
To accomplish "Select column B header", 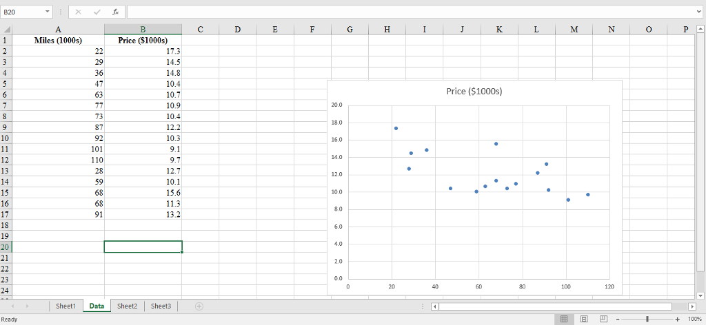I will click(x=143, y=29).
